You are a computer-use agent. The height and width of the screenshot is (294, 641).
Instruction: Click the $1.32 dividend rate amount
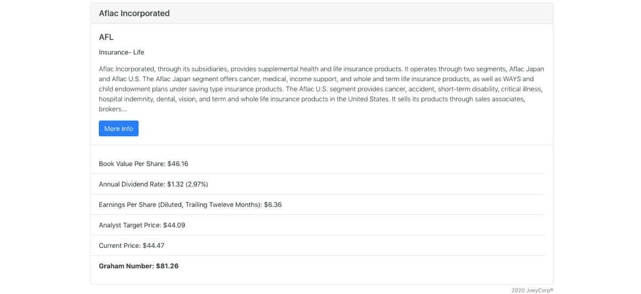[x=175, y=184]
